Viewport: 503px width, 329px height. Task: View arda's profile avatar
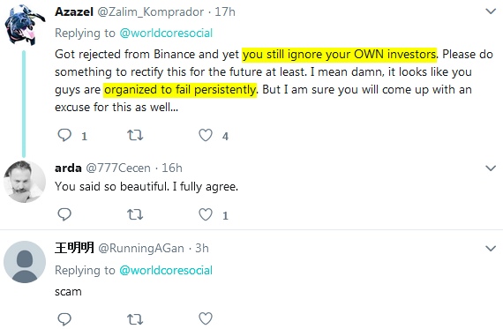[x=25, y=182]
